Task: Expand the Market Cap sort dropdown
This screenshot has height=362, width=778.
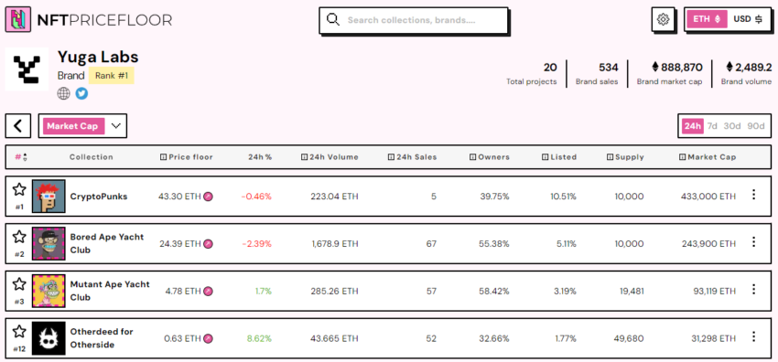Action: pos(116,126)
